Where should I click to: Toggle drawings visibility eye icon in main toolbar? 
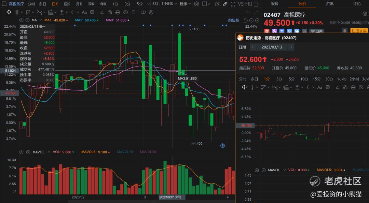coord(125,12)
